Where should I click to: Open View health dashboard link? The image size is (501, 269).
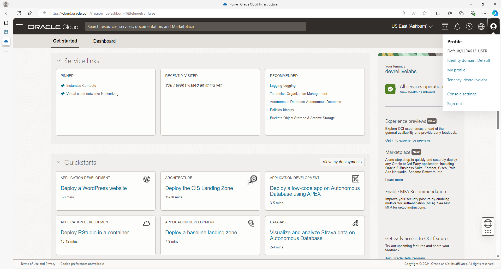click(417, 92)
